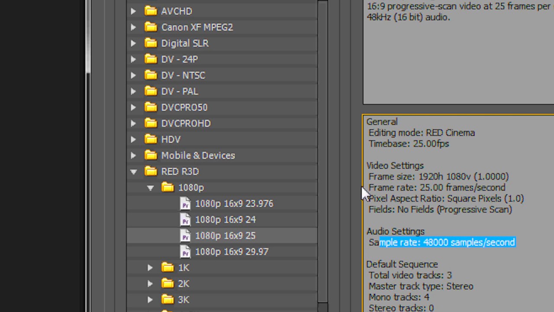Viewport: 554px width, 312px height.
Task: Expand the 3K subfolder
Action: coord(150,300)
